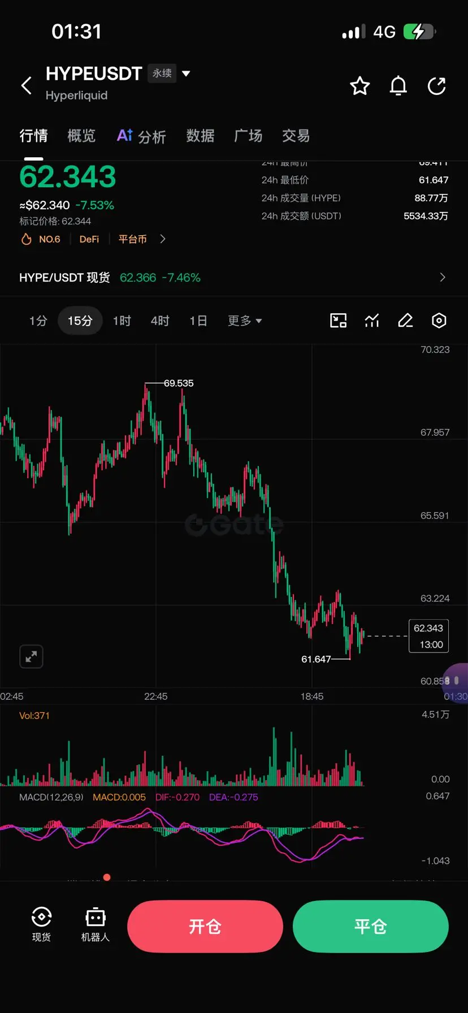Tap the DIF:-0.270 value
The height and width of the screenshot is (1013, 468).
tap(177, 797)
